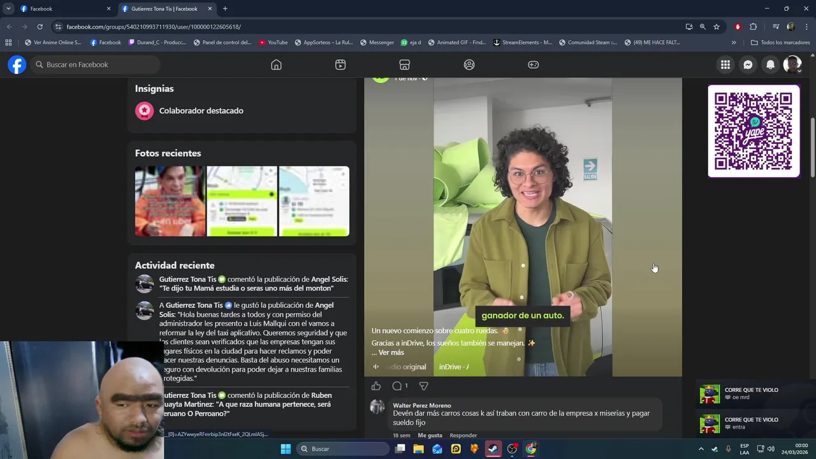The height and width of the screenshot is (459, 816).
Task: Open the second recent photo with map
Action: point(242,201)
